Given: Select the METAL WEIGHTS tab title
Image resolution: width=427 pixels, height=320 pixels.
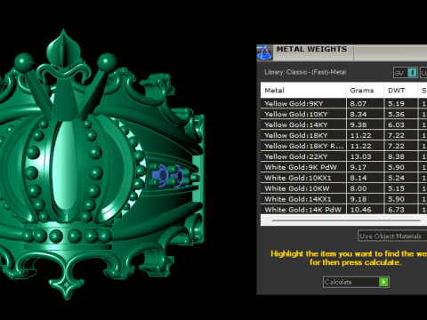Looking at the screenshot, I should click(x=311, y=49).
